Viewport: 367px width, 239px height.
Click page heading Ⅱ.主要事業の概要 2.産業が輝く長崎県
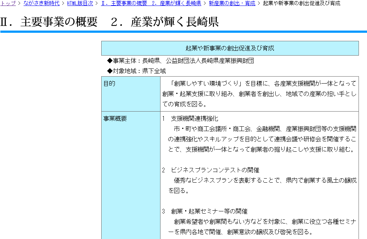(x=110, y=22)
